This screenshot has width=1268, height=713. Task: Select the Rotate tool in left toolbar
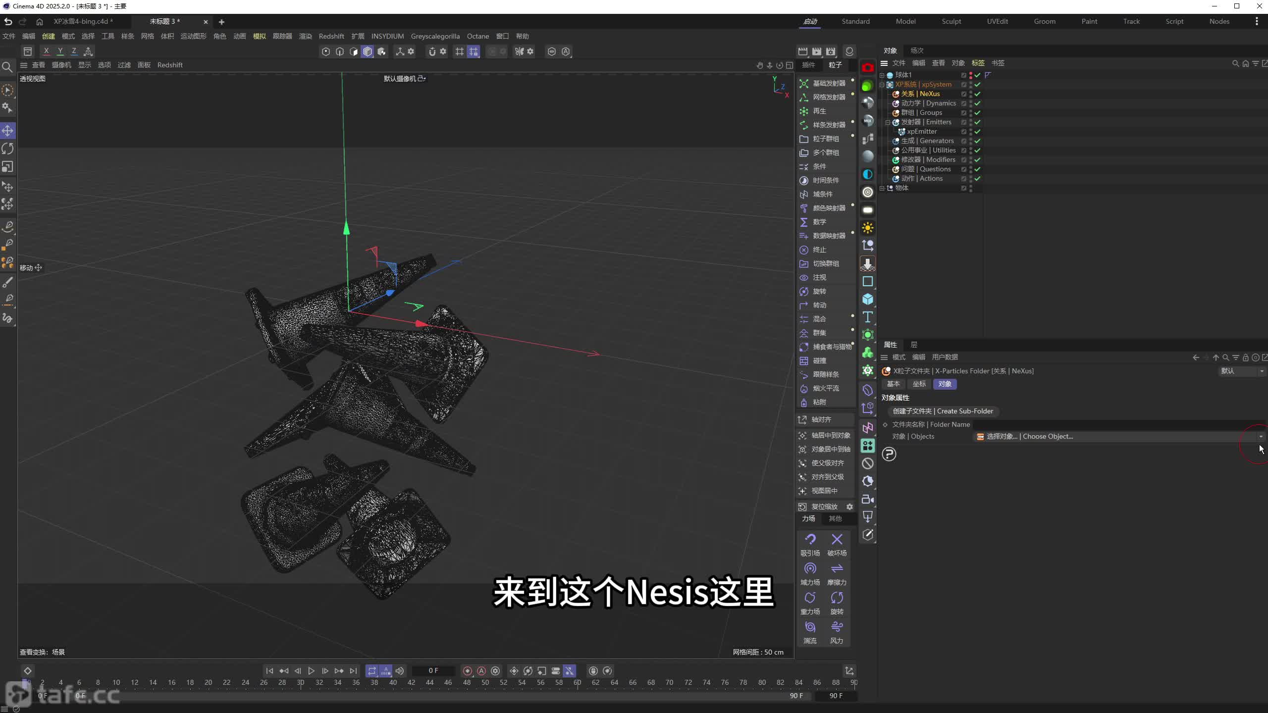8,149
